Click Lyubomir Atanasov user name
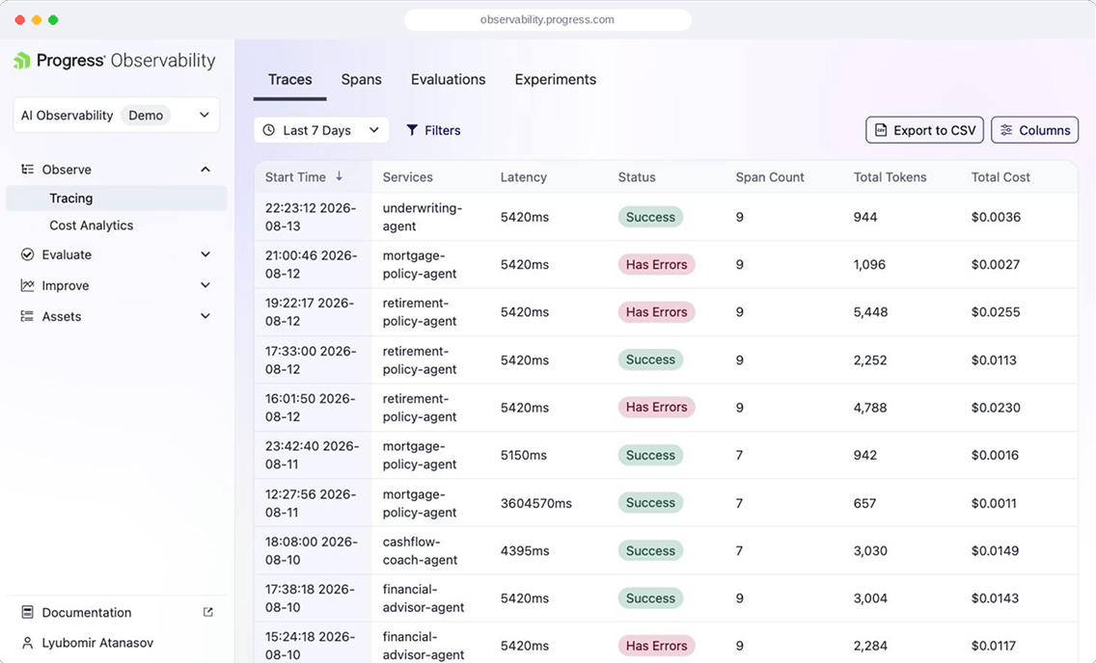 point(97,643)
